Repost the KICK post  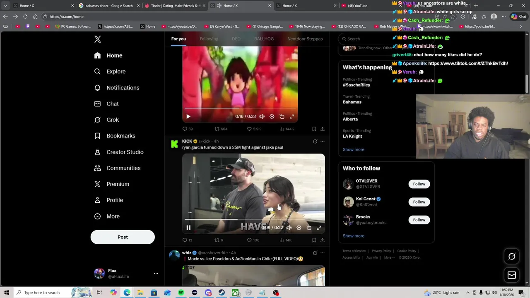219,240
